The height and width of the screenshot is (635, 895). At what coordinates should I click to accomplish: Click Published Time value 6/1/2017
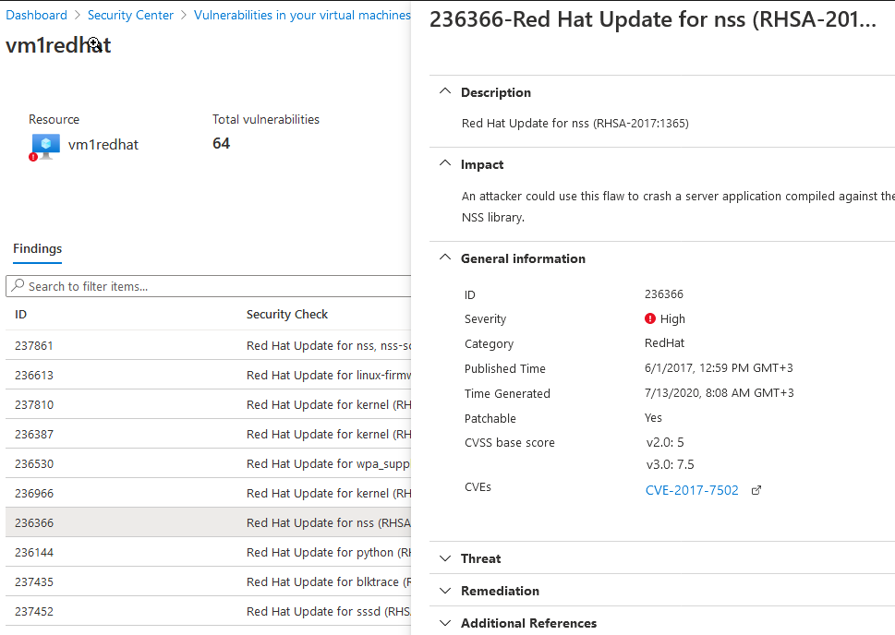tap(719, 368)
